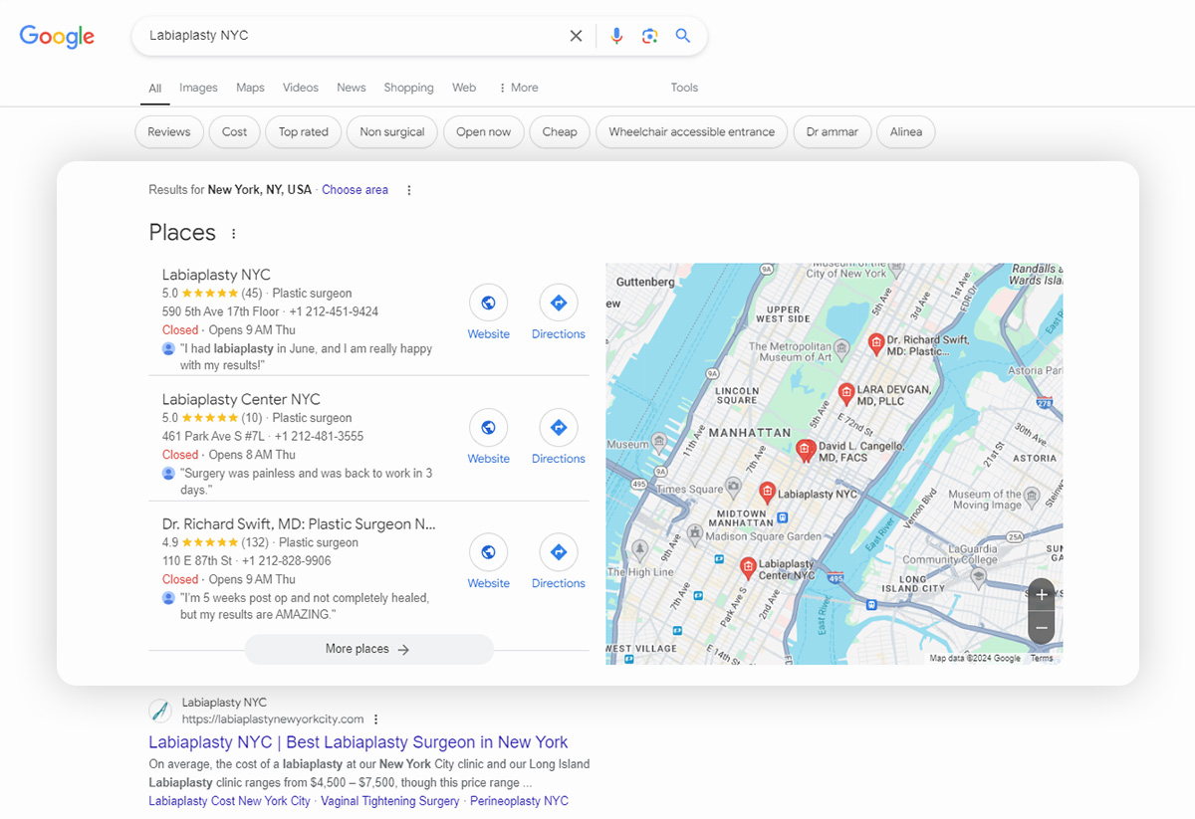The width and height of the screenshot is (1195, 819).
Task: Submit search with the magnifying glass icon
Action: [683, 36]
